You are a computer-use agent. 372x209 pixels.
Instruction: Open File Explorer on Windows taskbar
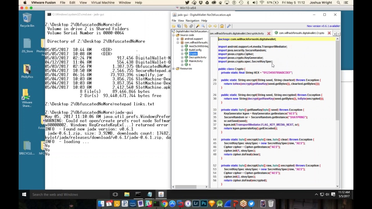pyautogui.click(x=127, y=194)
